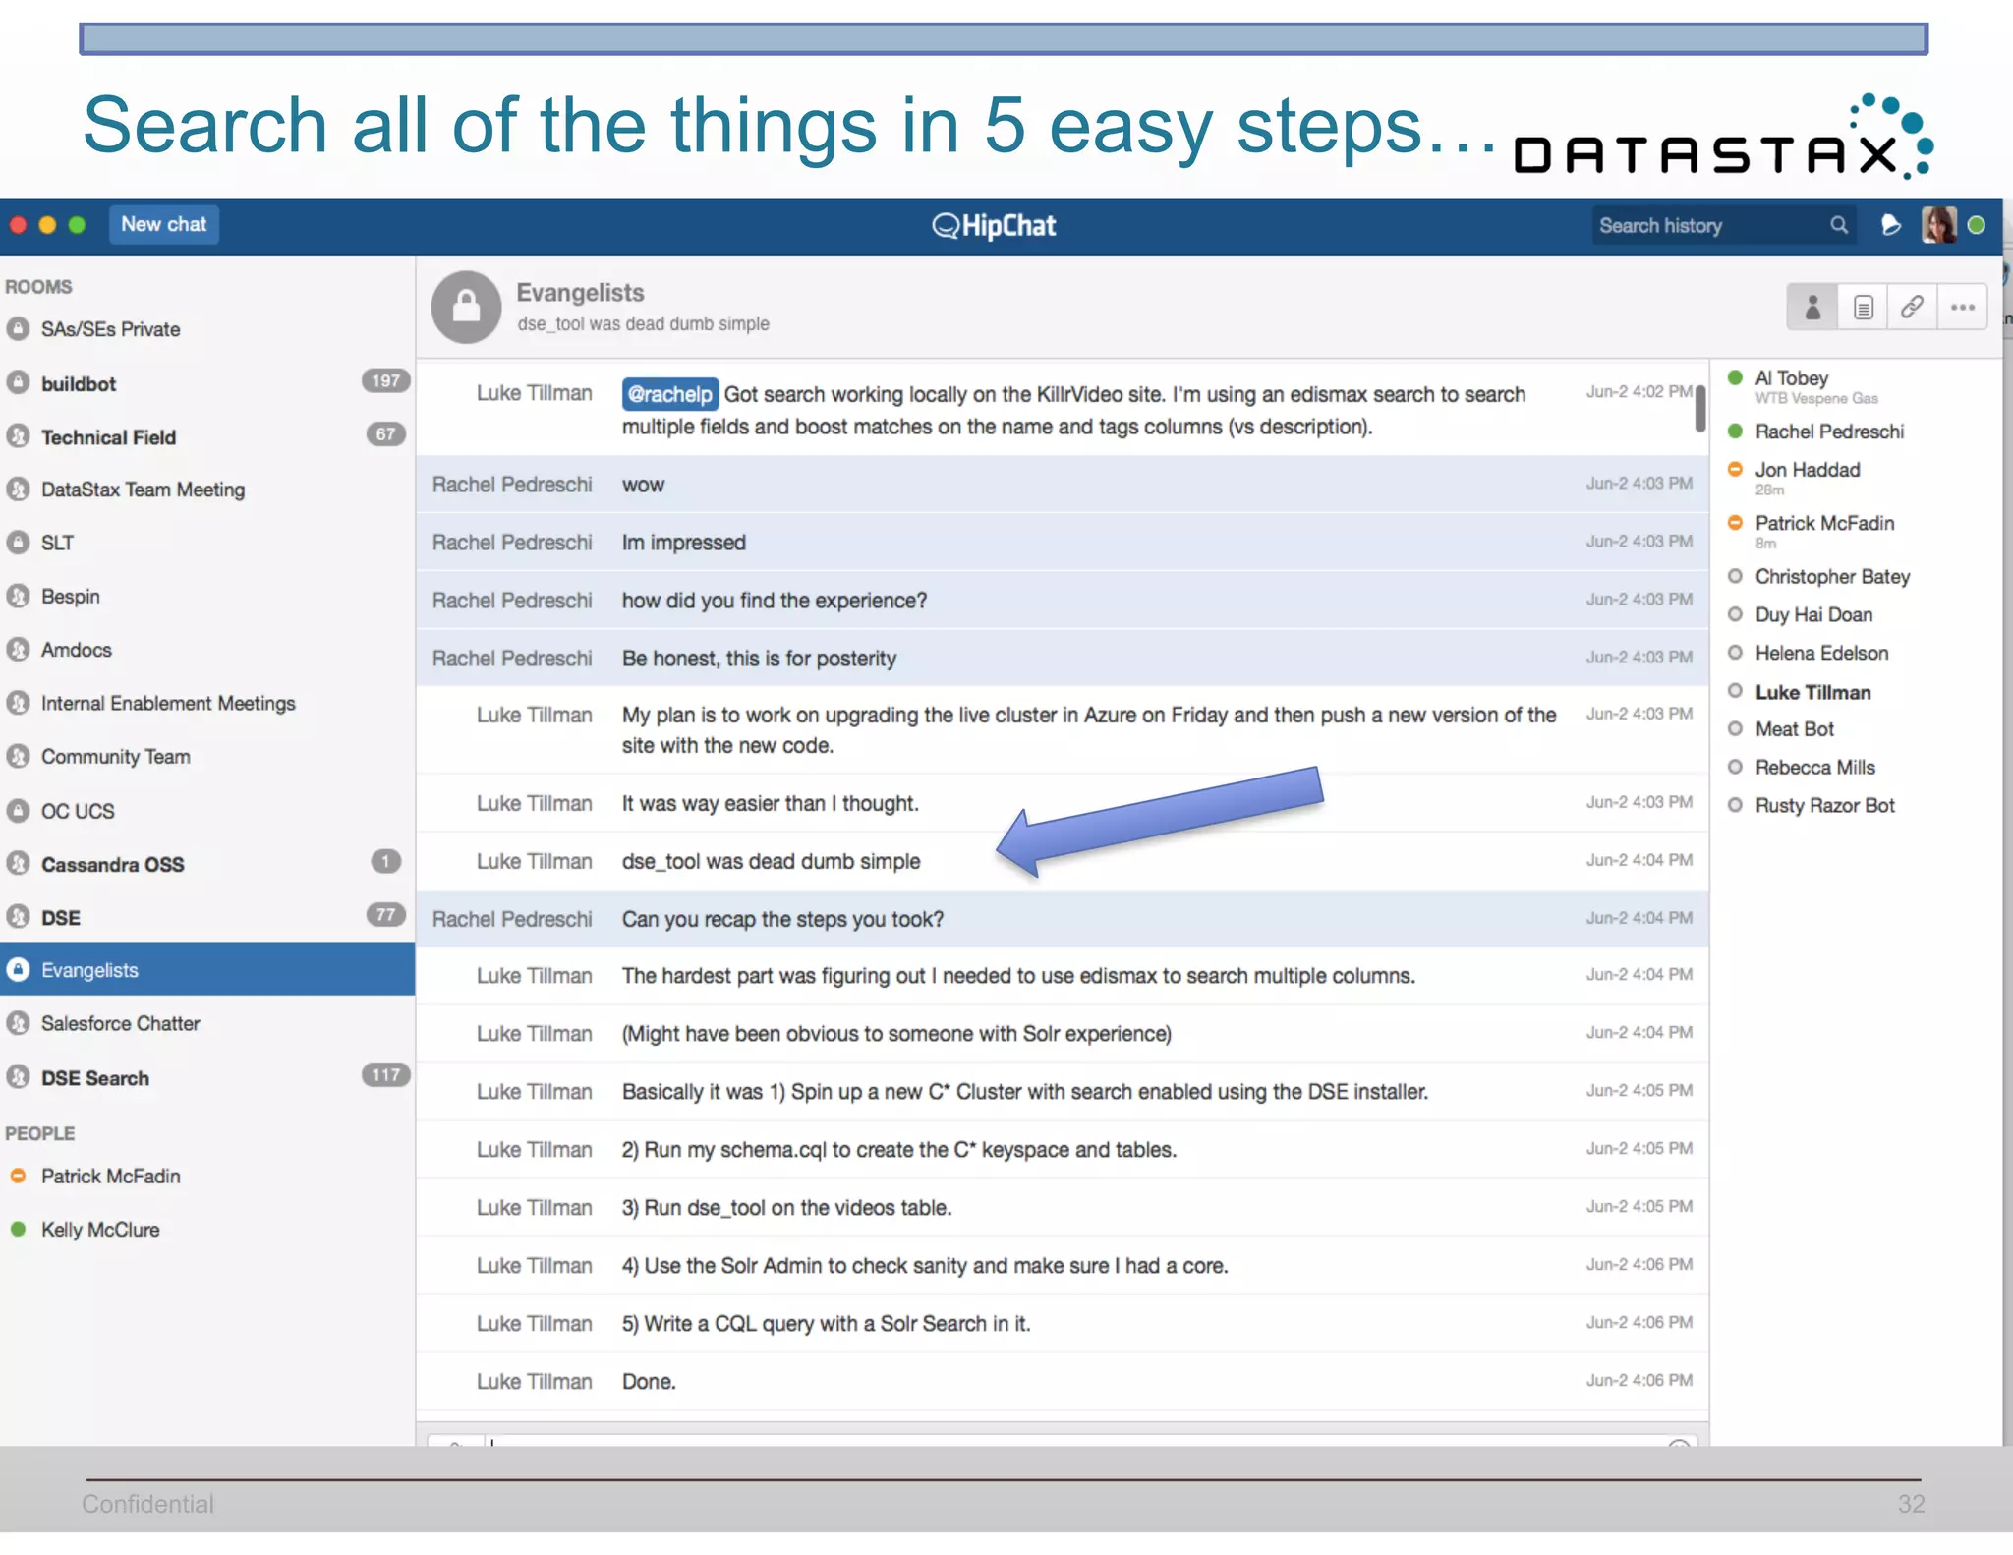Open the Bespin room

click(207, 597)
